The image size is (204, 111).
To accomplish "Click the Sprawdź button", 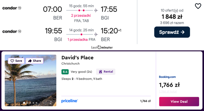I will click(x=172, y=32).
